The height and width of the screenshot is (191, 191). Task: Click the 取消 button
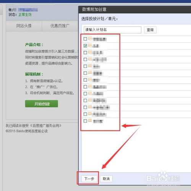(x=106, y=179)
